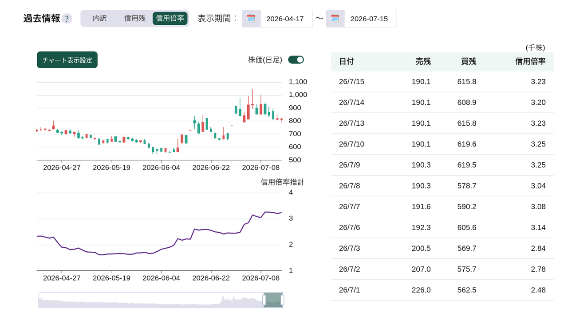Image resolution: width=568 pixels, height=311 pixels.
Task: Select the 26/7/7 date cell
Action: (350, 207)
